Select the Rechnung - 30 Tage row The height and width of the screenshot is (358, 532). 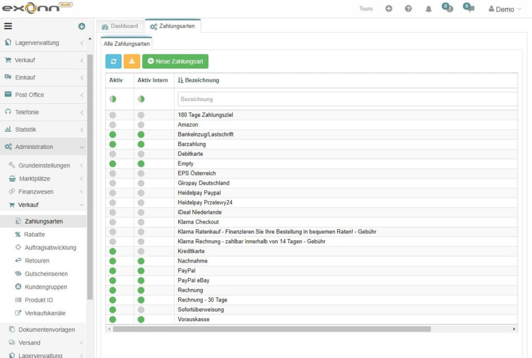coord(312,300)
